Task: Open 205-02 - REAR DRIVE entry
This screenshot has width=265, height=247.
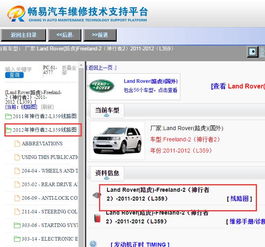Action: (x=50, y=185)
